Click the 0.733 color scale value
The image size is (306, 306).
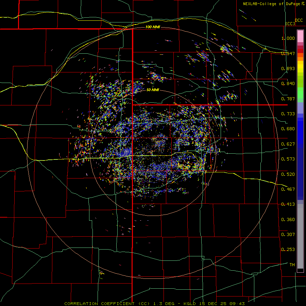coord(288,114)
